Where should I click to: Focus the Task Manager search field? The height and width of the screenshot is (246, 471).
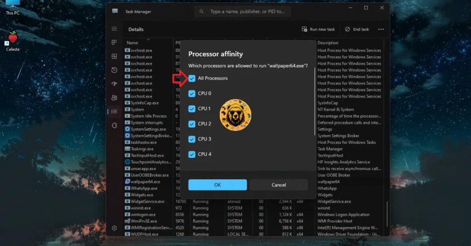tap(243, 11)
